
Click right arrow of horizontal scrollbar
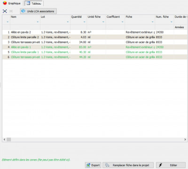click(185, 139)
